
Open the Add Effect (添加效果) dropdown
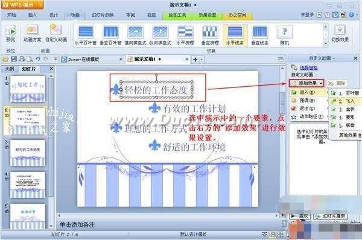306,83
